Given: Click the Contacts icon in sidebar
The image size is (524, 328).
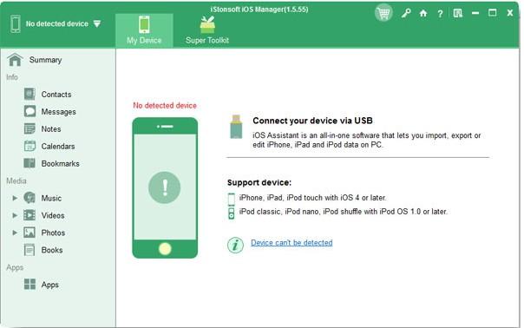Looking at the screenshot, I should click(29, 94).
